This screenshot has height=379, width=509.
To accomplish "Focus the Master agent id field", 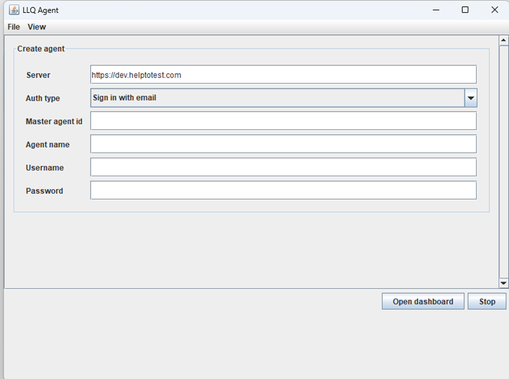I will [x=283, y=121].
